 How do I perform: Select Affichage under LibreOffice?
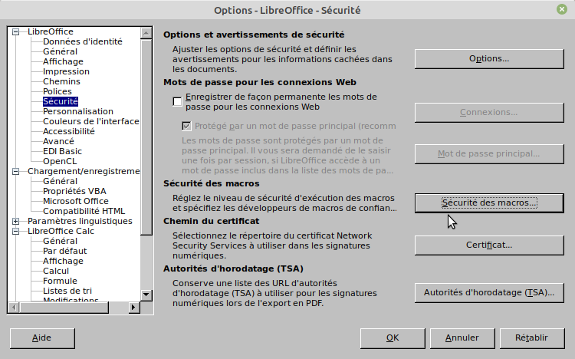click(63, 61)
